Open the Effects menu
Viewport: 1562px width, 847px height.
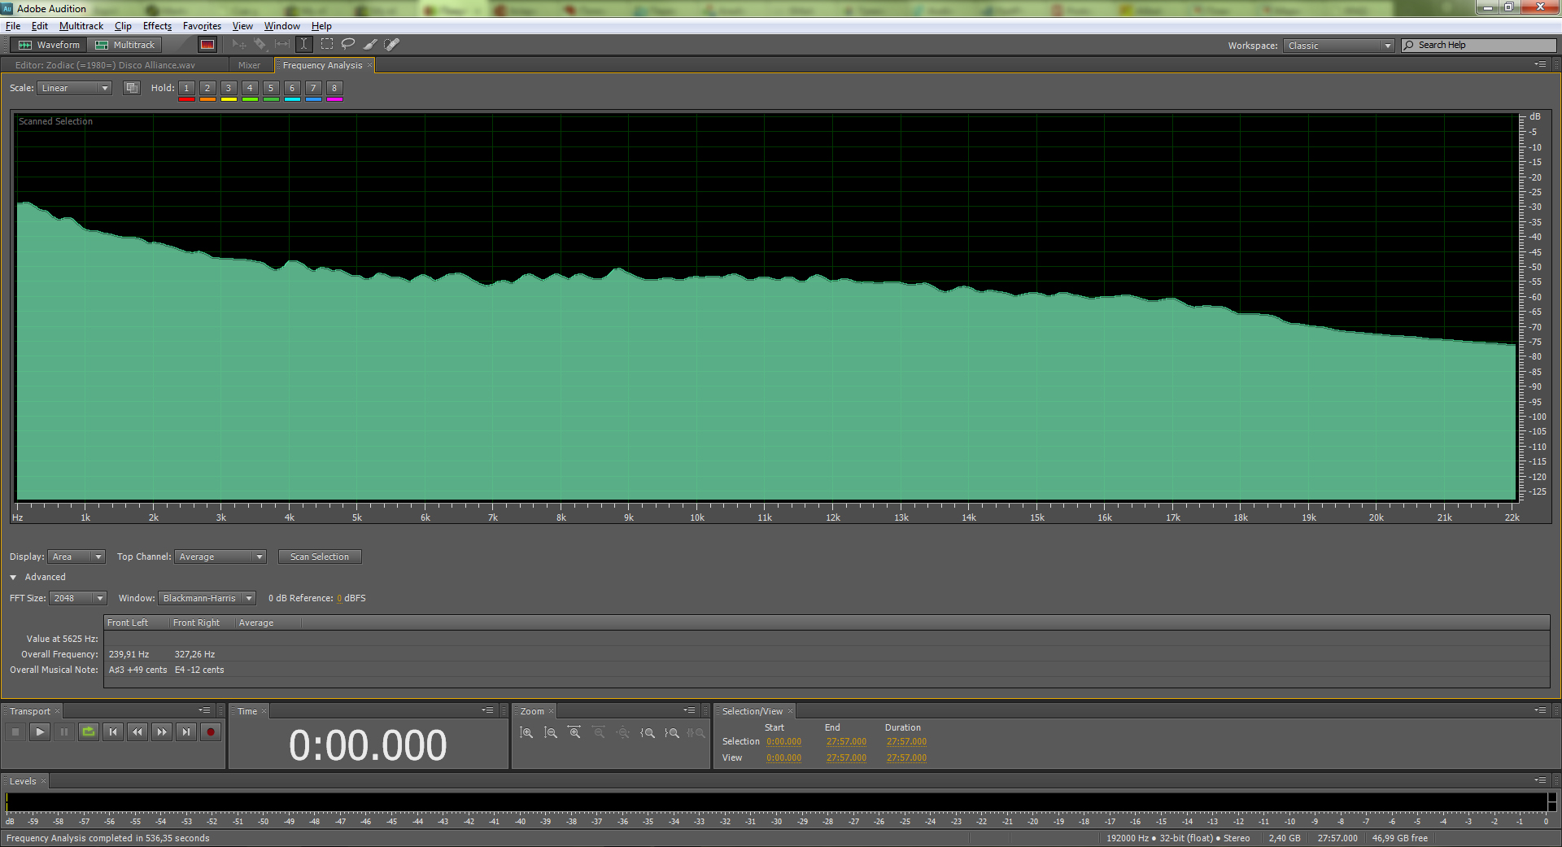point(157,26)
